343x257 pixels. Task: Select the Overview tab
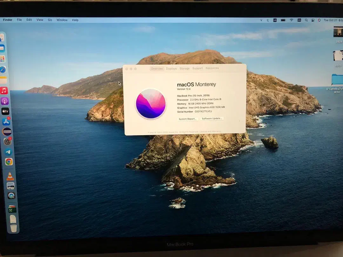pyautogui.click(x=157, y=69)
